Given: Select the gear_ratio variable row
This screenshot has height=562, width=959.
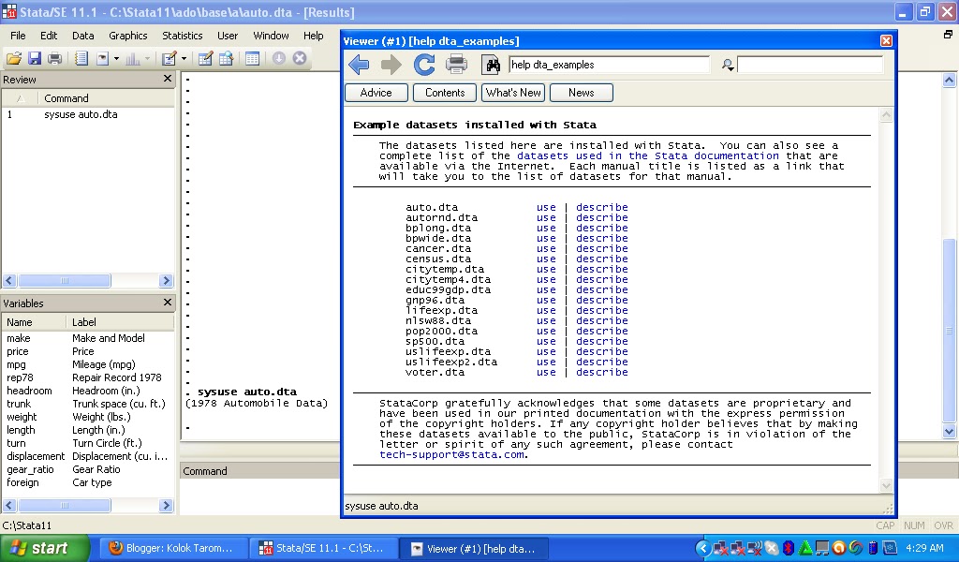Looking at the screenshot, I should coord(87,469).
